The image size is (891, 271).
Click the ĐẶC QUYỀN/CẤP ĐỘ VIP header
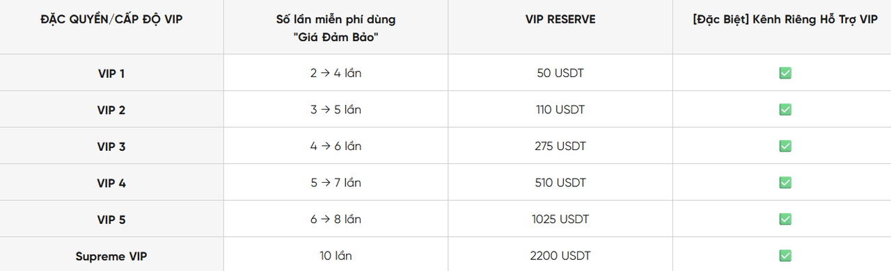tap(111, 19)
